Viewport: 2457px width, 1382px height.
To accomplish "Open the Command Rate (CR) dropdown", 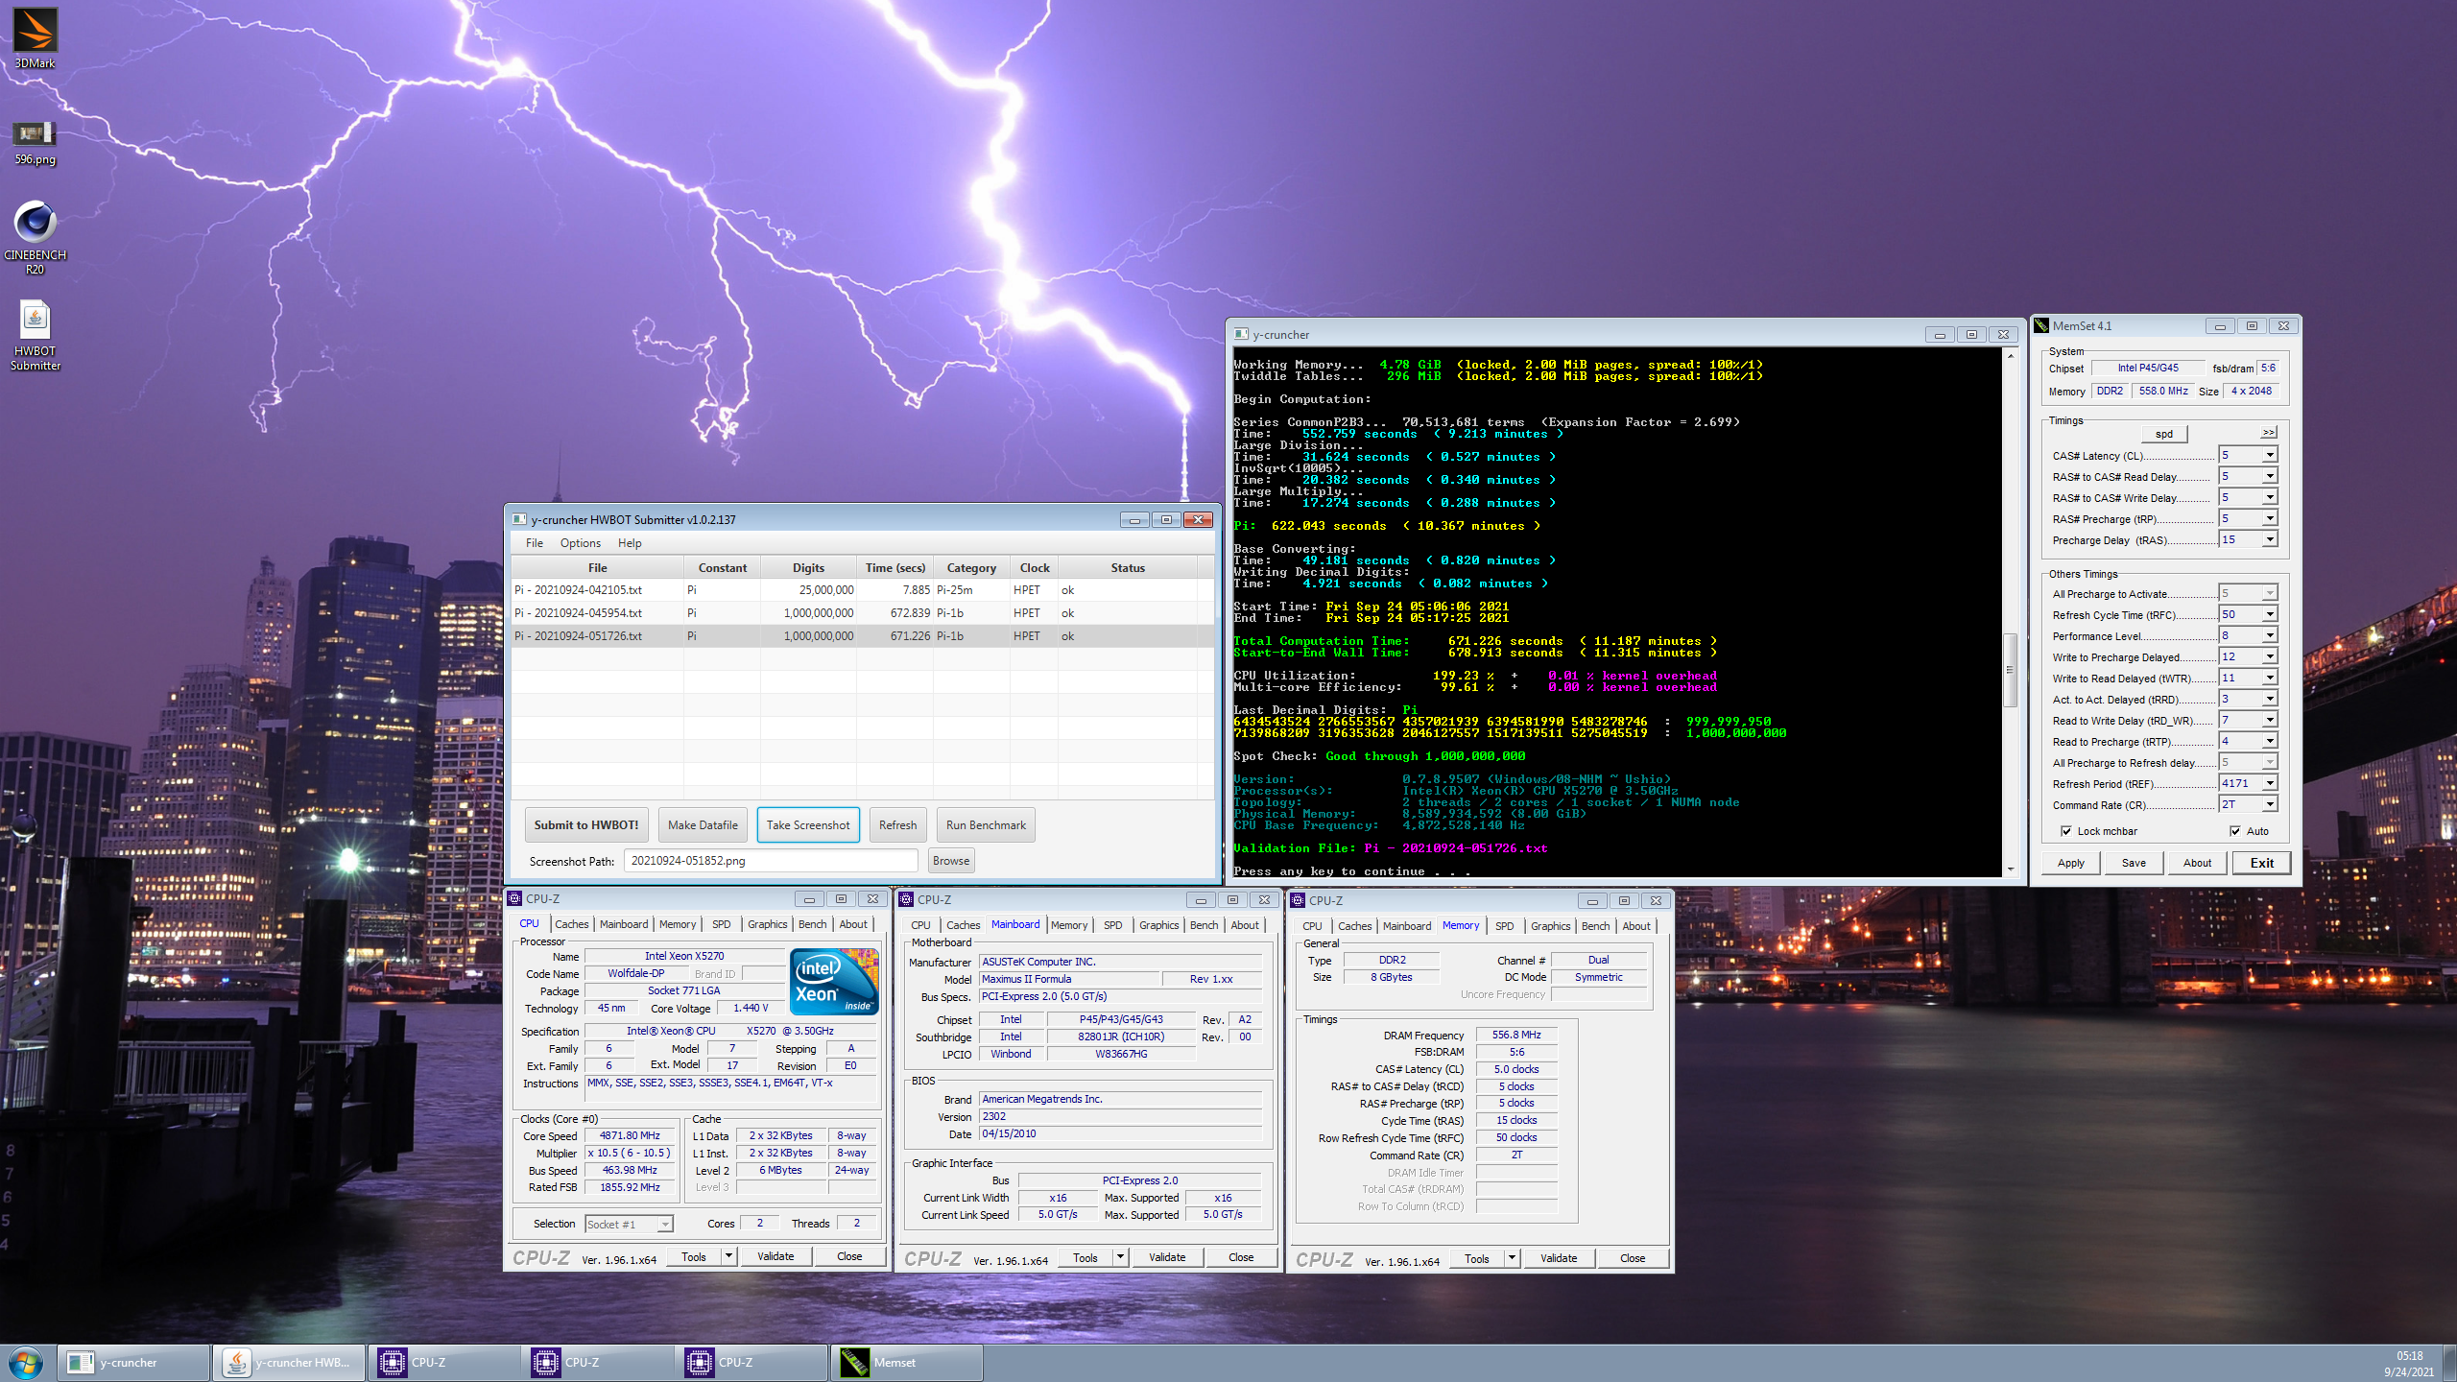I will 2270,805.
